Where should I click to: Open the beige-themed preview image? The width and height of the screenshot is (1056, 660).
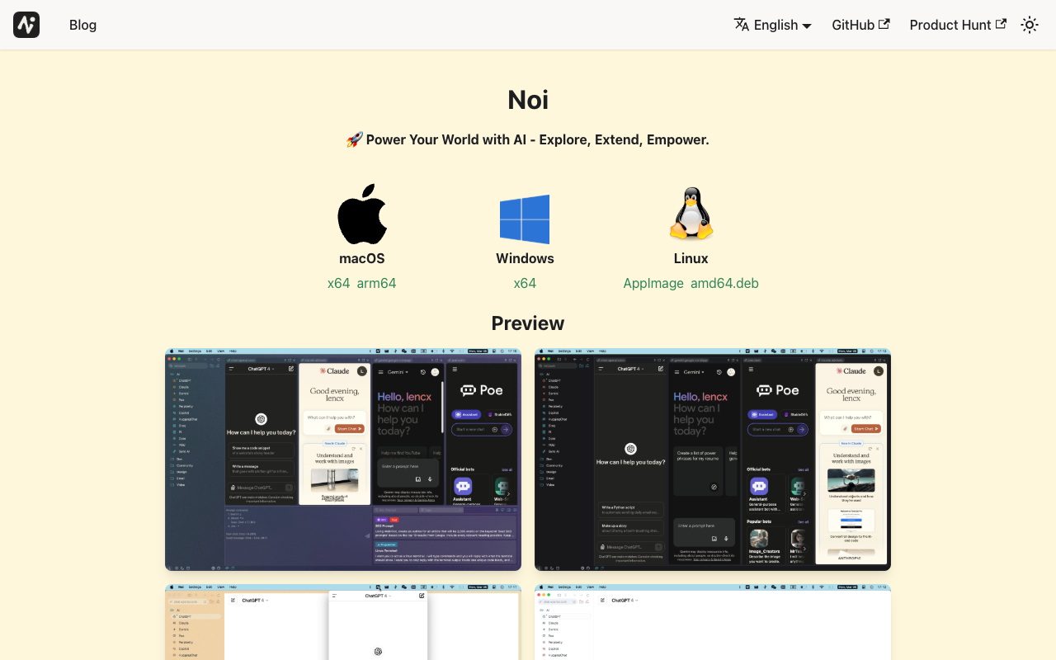(343, 622)
